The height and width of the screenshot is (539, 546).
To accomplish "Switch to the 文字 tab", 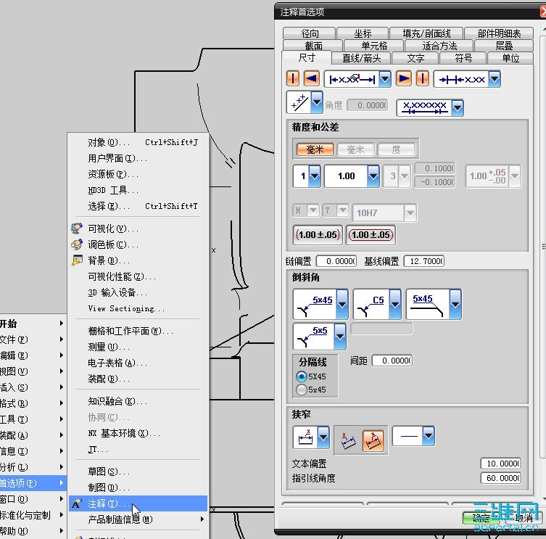I will [415, 58].
